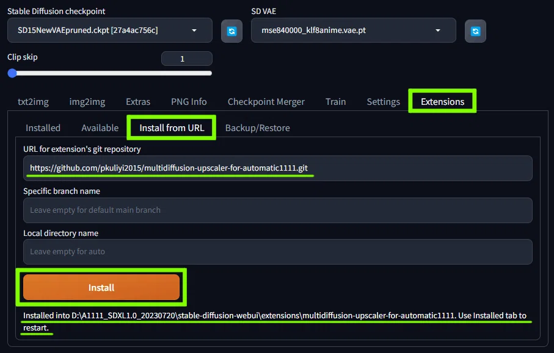Click the extension git repository URL field
Screen dimensions: 554x353
tap(278, 168)
